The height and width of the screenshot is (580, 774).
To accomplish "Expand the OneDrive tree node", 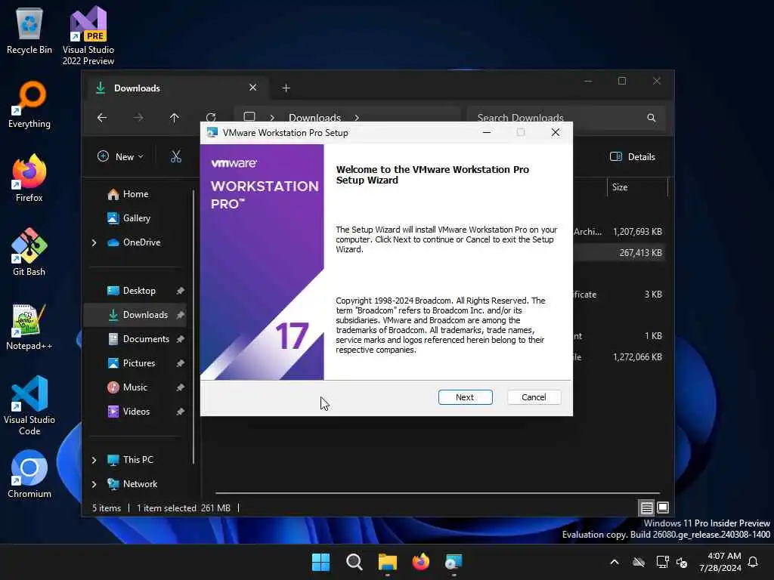I will click(x=94, y=242).
